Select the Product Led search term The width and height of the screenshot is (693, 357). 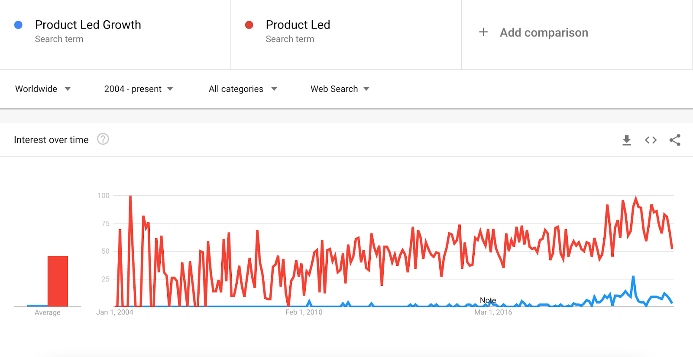point(298,25)
